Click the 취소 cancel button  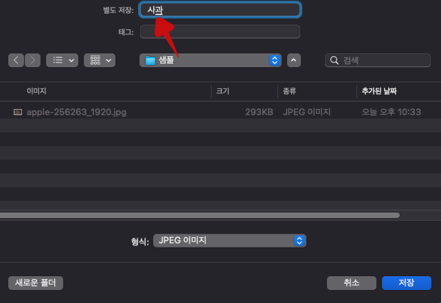coord(352,283)
